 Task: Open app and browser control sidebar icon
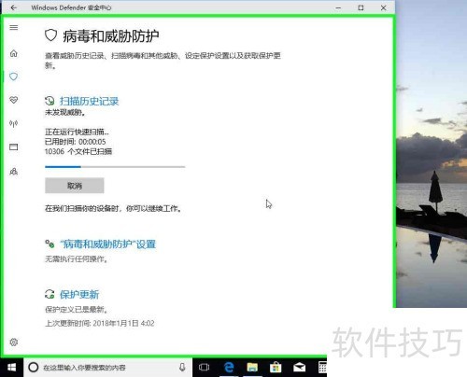pos(14,147)
